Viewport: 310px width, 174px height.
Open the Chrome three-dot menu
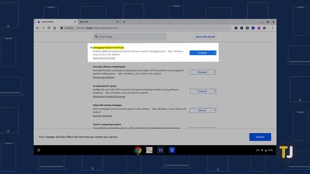point(272,28)
